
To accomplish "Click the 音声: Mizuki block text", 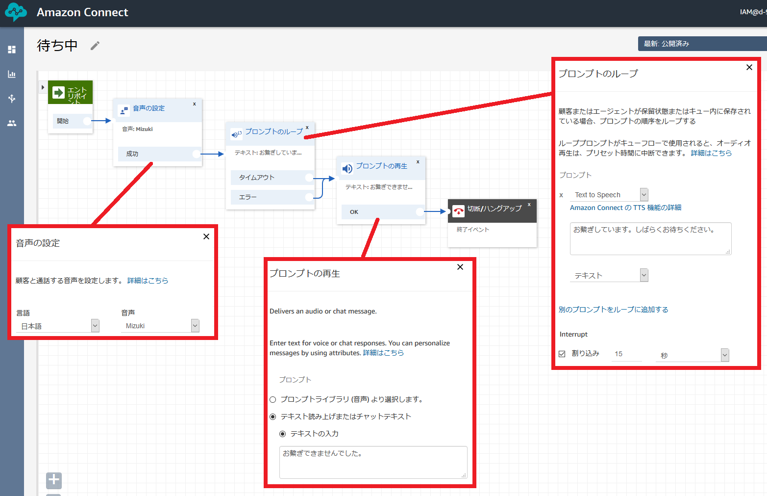I will [x=137, y=129].
